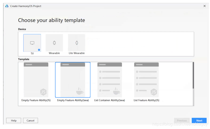The height and width of the screenshot is (129, 210).
Task: Select the TV device icon
Action: pos(32,43)
